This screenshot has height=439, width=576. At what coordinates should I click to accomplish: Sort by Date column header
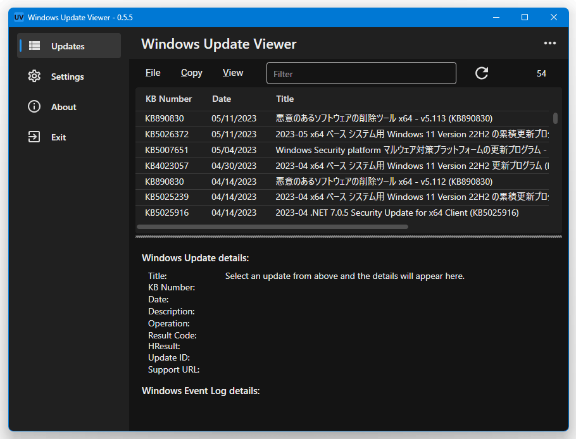[222, 99]
